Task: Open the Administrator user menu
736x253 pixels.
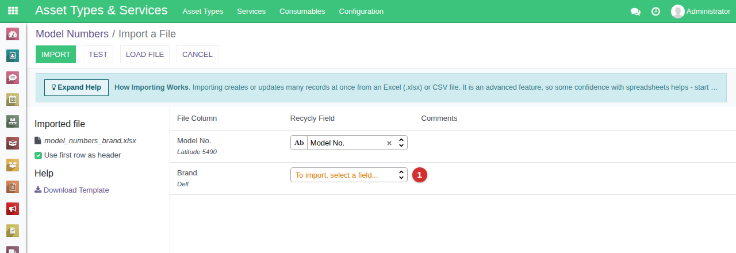Action: pos(700,11)
